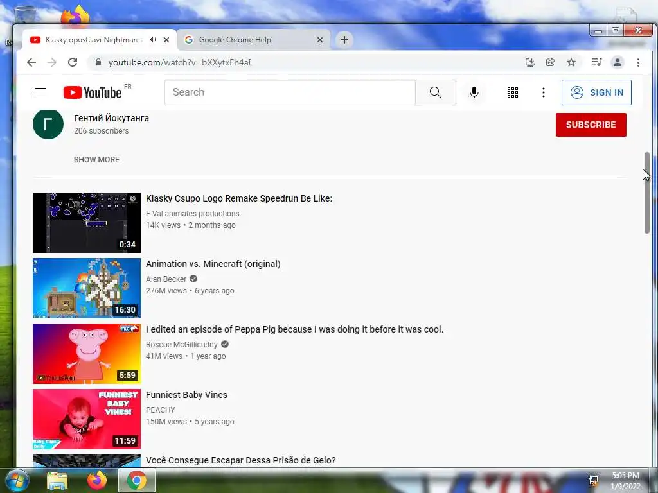Screen dimensions: 658x493
Task: Open the Funniest Baby Vines thumbnail
Action: tap(87, 419)
